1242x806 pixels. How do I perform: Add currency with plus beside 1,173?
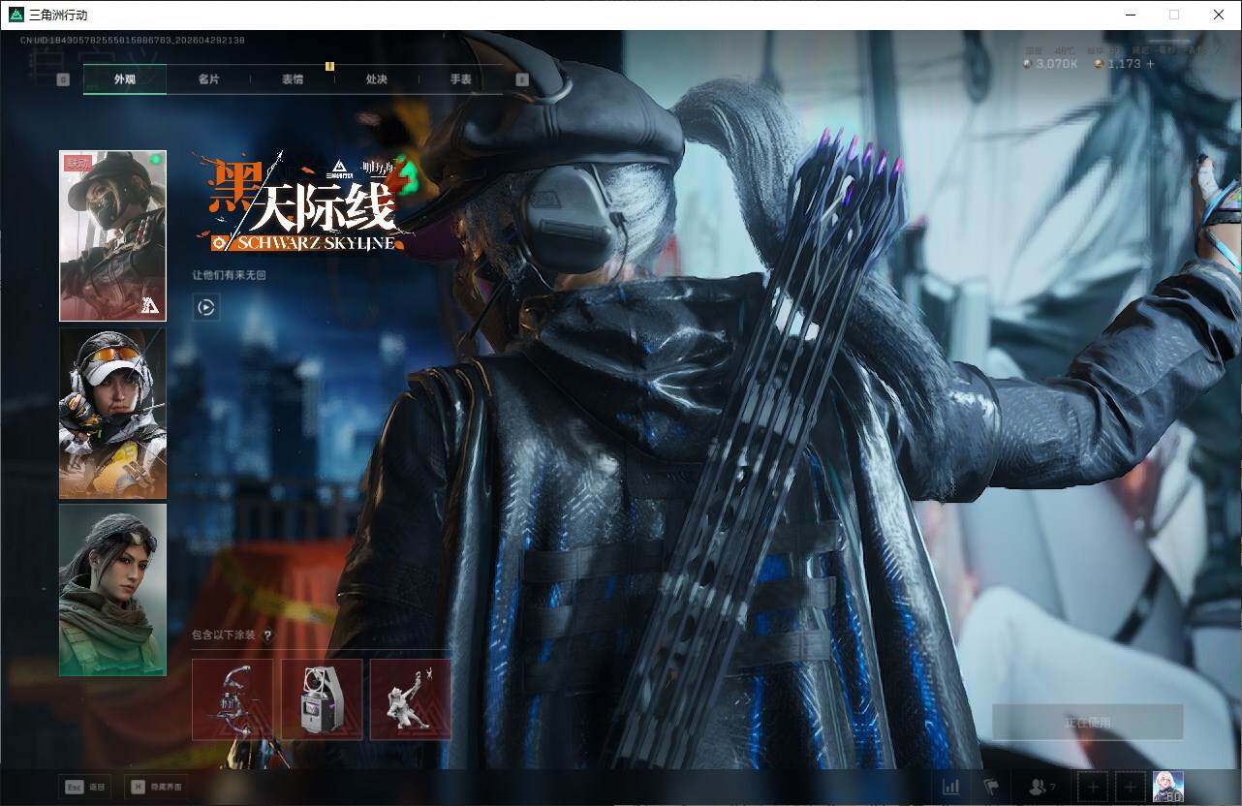coord(1150,64)
